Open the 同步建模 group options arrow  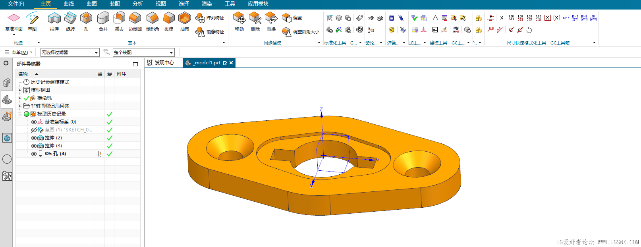pos(319,43)
